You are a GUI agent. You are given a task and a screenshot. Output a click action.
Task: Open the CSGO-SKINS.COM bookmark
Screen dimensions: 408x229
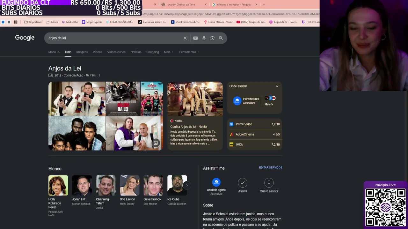tap(119, 22)
